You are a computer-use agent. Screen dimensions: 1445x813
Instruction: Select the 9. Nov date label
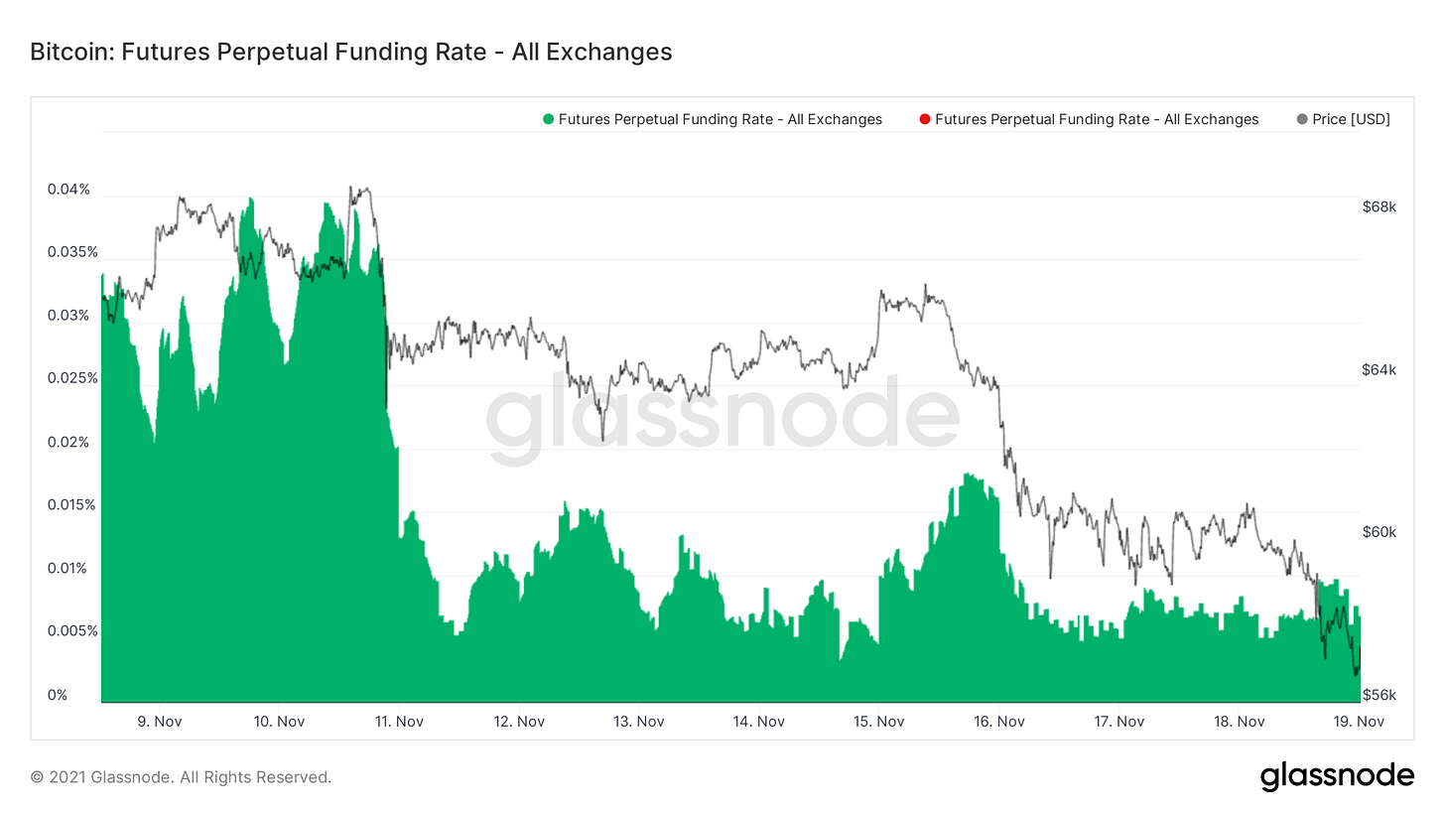click(157, 722)
